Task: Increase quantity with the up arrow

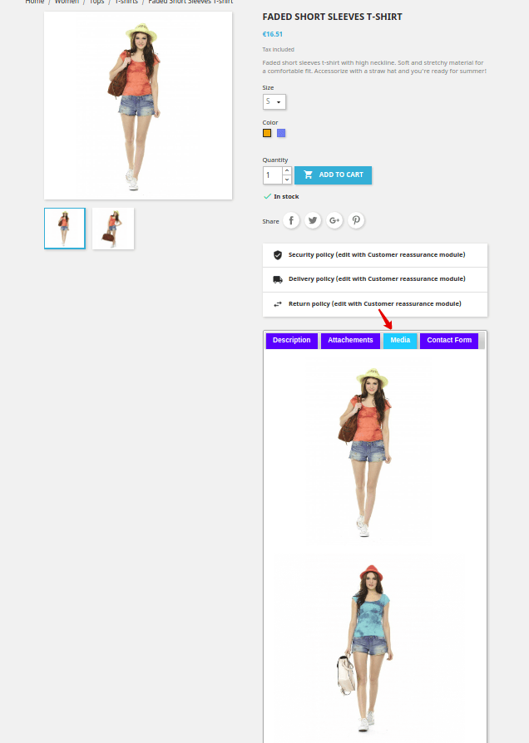Action: point(287,170)
